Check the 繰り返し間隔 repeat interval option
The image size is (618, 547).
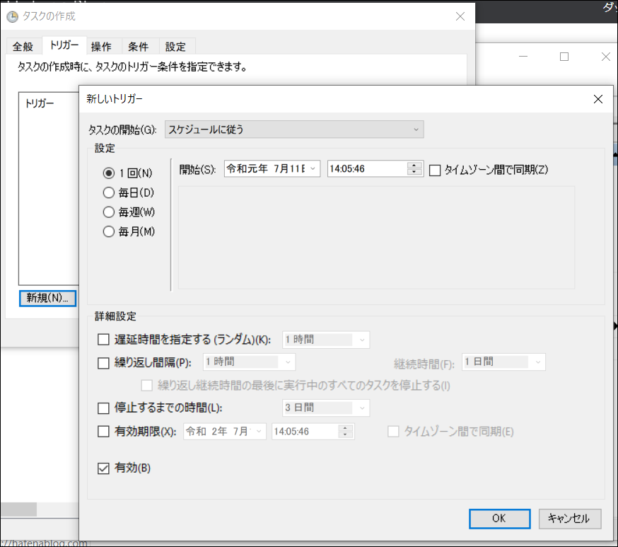103,362
